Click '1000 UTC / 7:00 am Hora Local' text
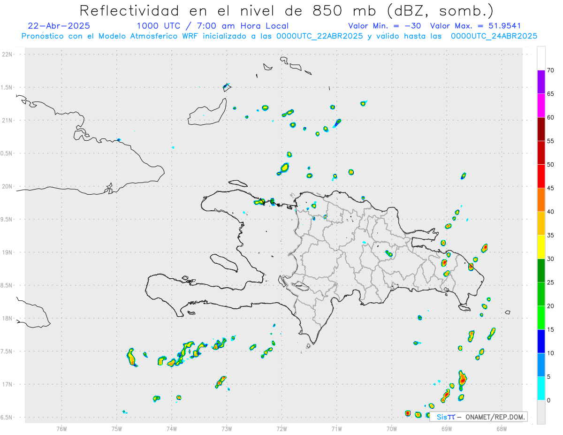563x435 pixels. 213,26
